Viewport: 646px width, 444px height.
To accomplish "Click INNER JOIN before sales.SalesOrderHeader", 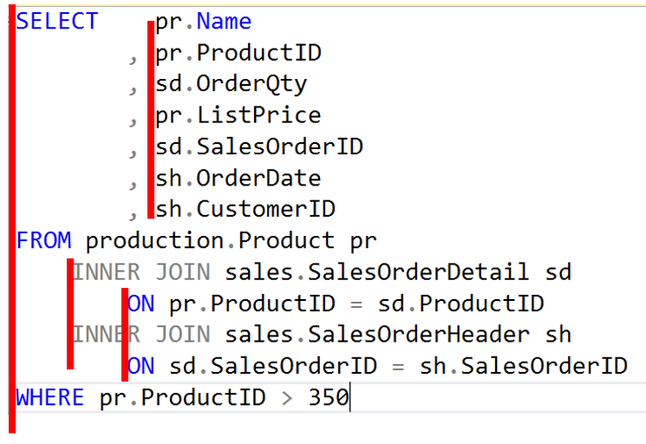I will pos(141,335).
